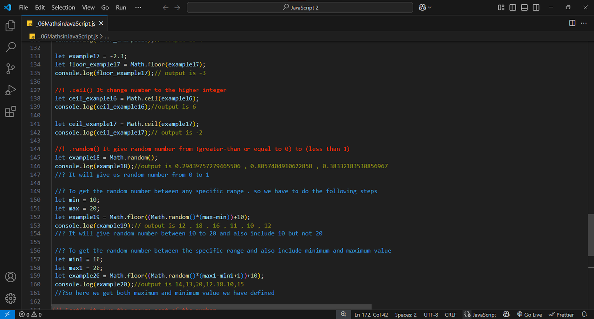Select the _06MathsinJavaScript.js editor tab
The width and height of the screenshot is (594, 319).
click(65, 23)
